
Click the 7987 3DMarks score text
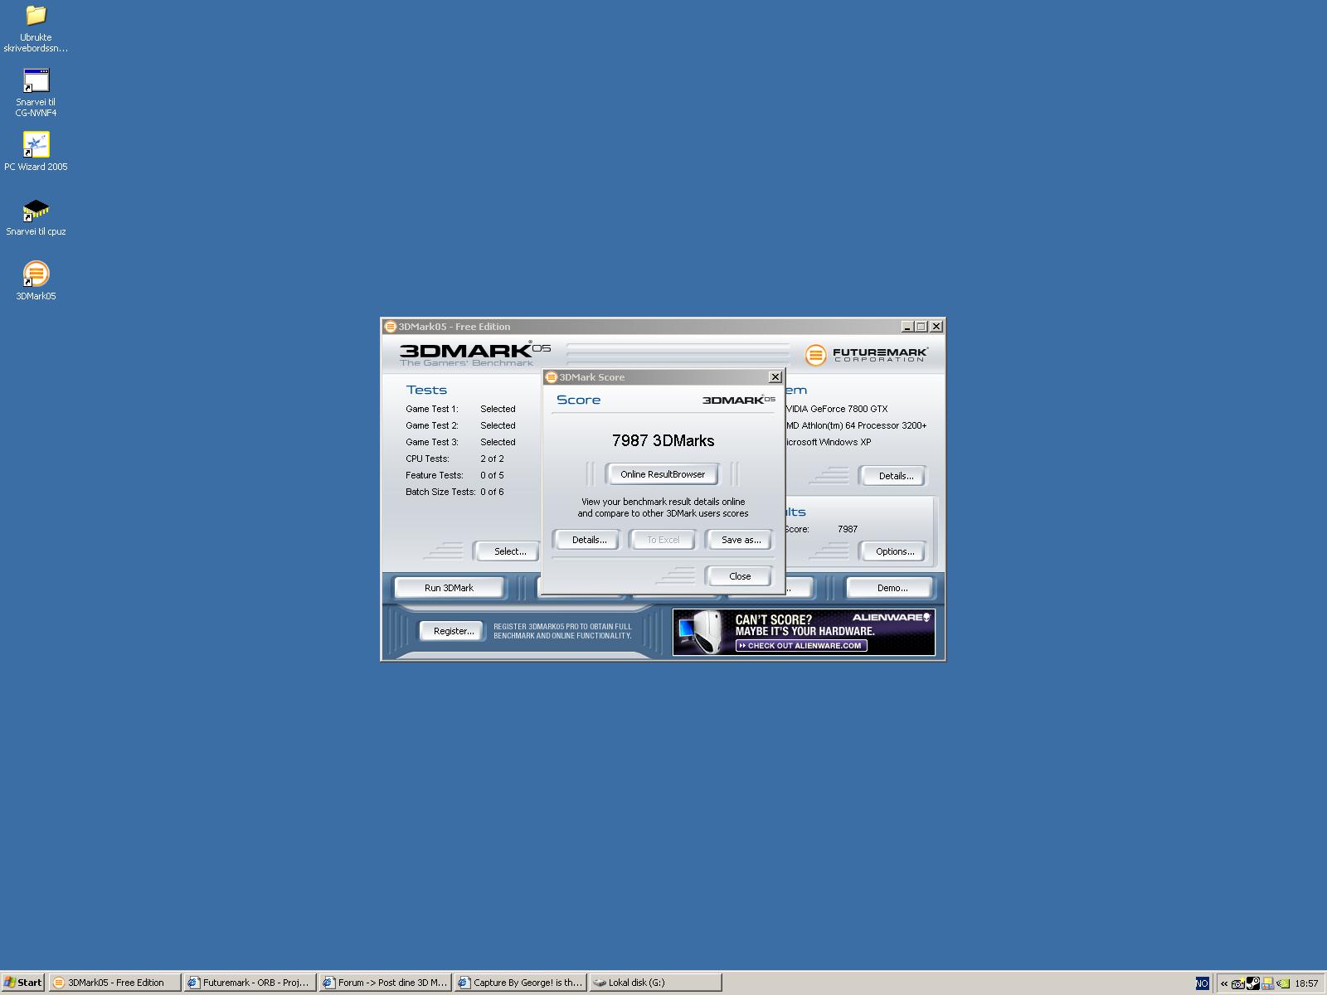click(x=663, y=441)
